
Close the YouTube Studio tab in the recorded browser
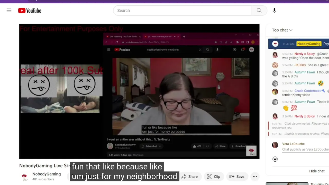coord(140,36)
